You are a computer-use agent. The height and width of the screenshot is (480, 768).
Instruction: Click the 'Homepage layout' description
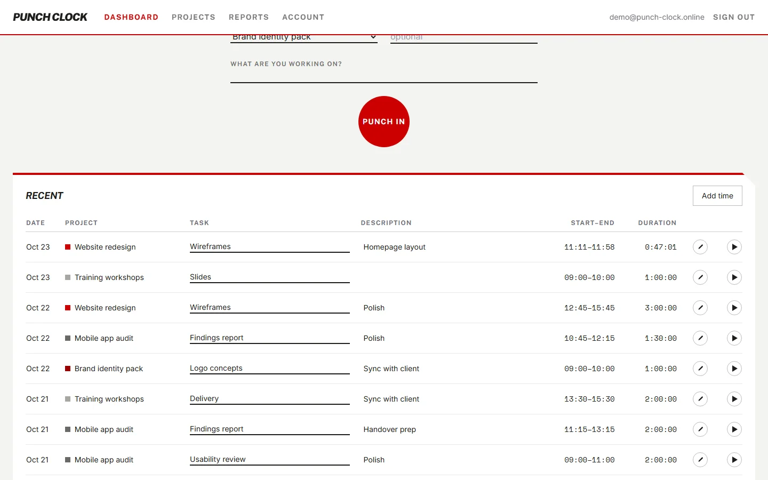pos(395,247)
